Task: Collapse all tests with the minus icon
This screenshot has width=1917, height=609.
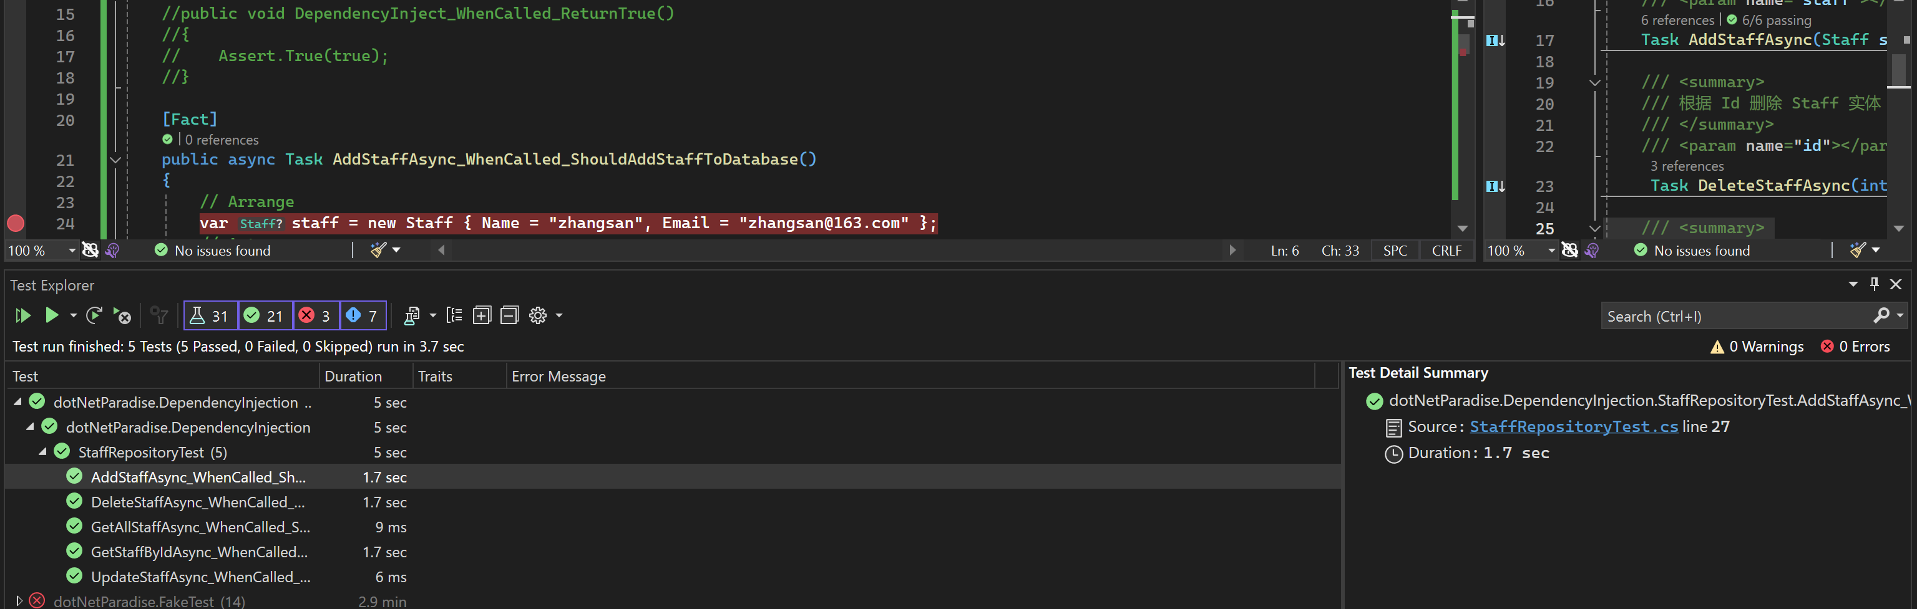Action: pos(509,315)
